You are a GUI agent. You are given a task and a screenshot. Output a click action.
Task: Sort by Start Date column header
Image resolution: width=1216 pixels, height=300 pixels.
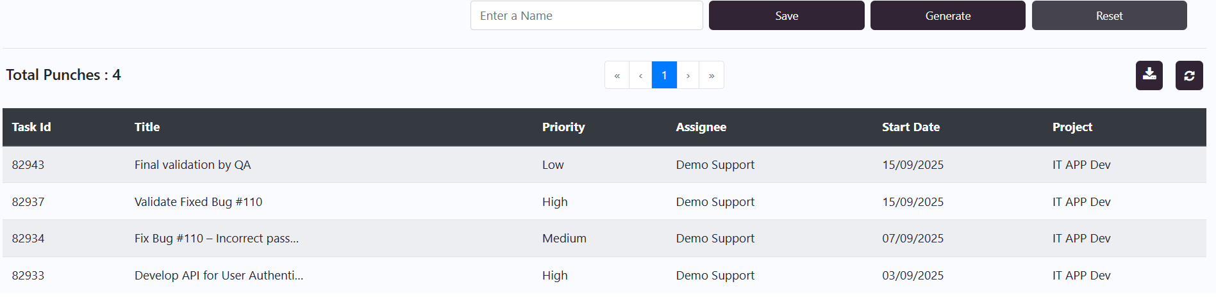pos(910,127)
